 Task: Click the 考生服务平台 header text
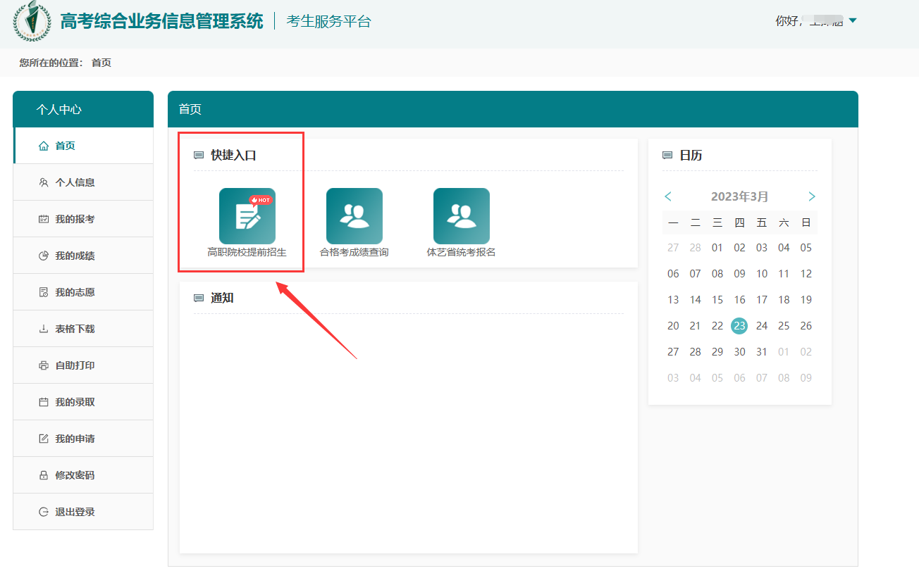pyautogui.click(x=328, y=21)
